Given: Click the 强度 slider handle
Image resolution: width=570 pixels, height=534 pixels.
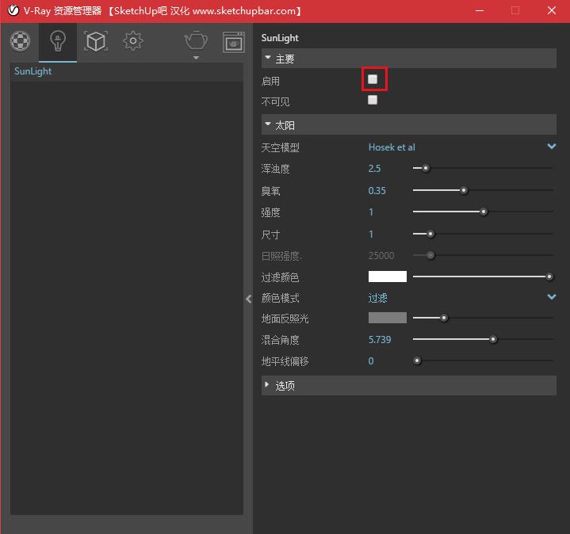Looking at the screenshot, I should click(x=484, y=212).
